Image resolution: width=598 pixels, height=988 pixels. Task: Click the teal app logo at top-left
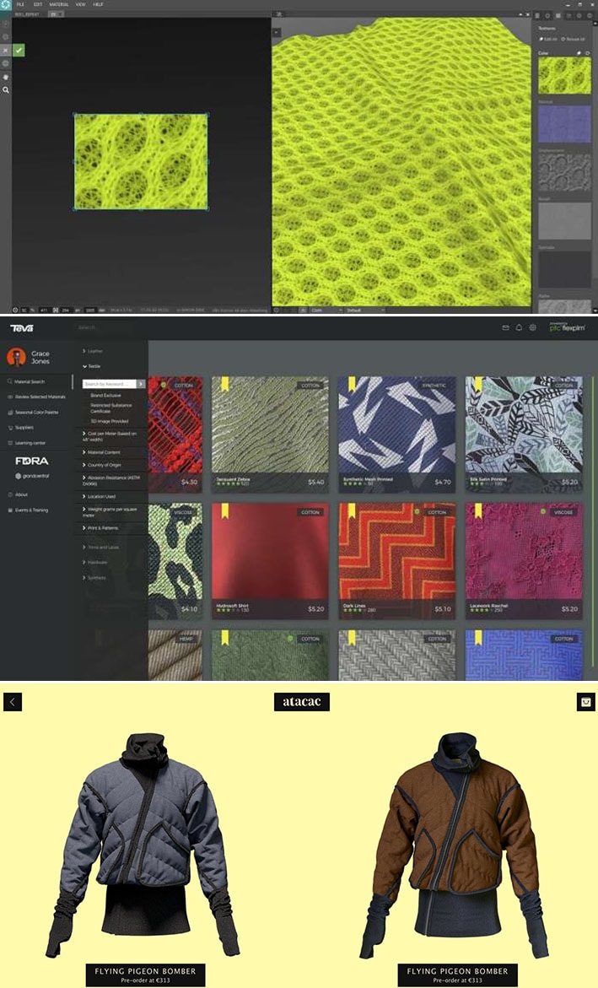click(x=6, y=4)
